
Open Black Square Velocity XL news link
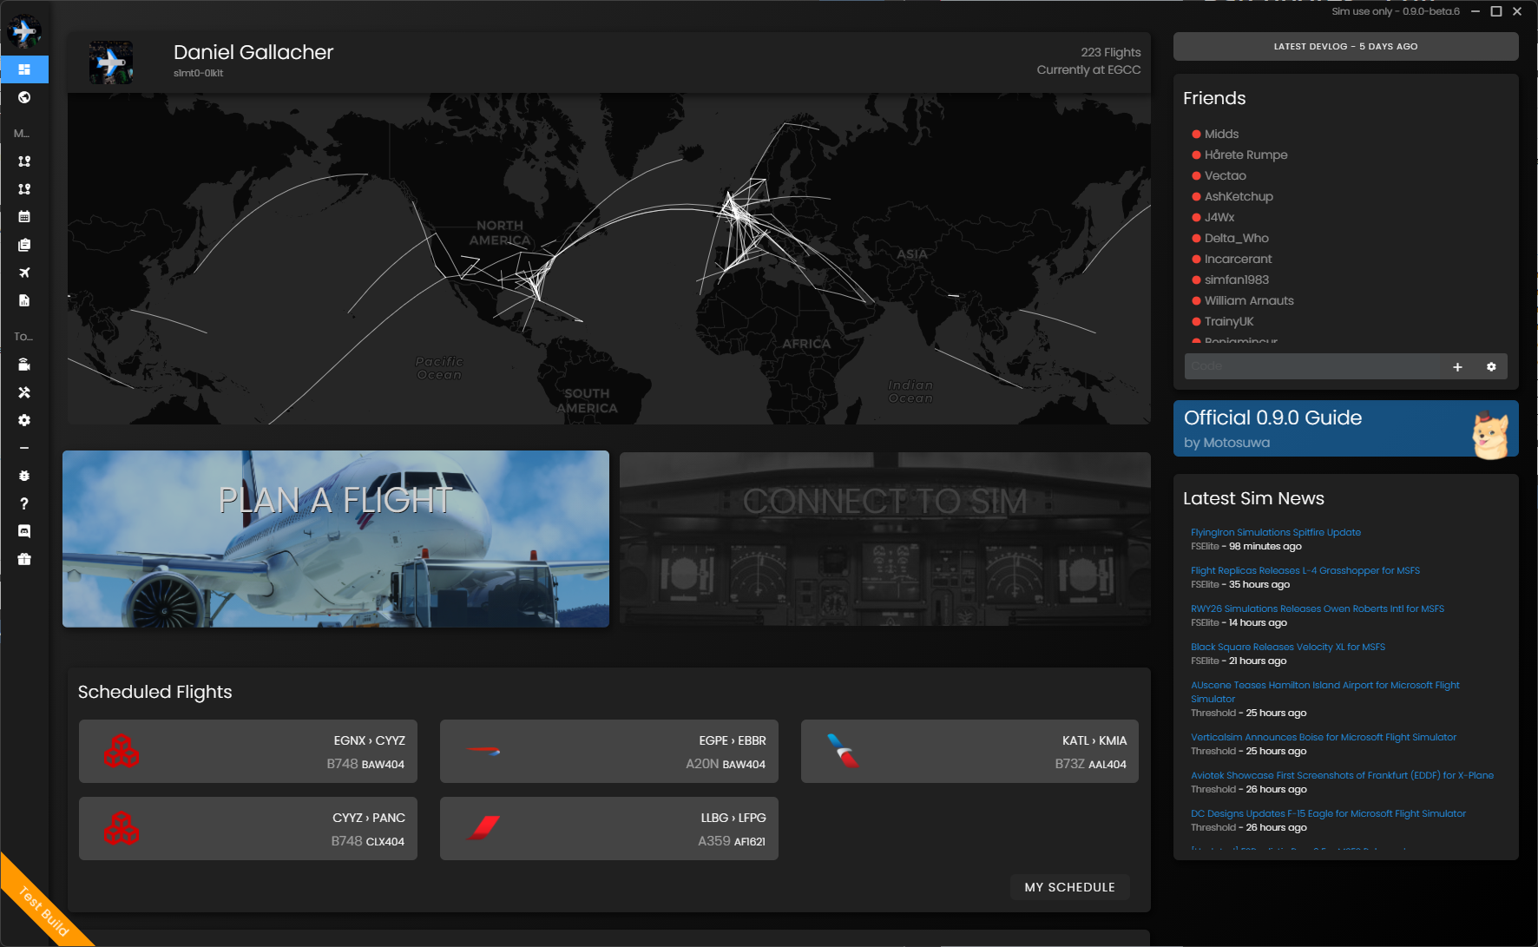point(1288,647)
